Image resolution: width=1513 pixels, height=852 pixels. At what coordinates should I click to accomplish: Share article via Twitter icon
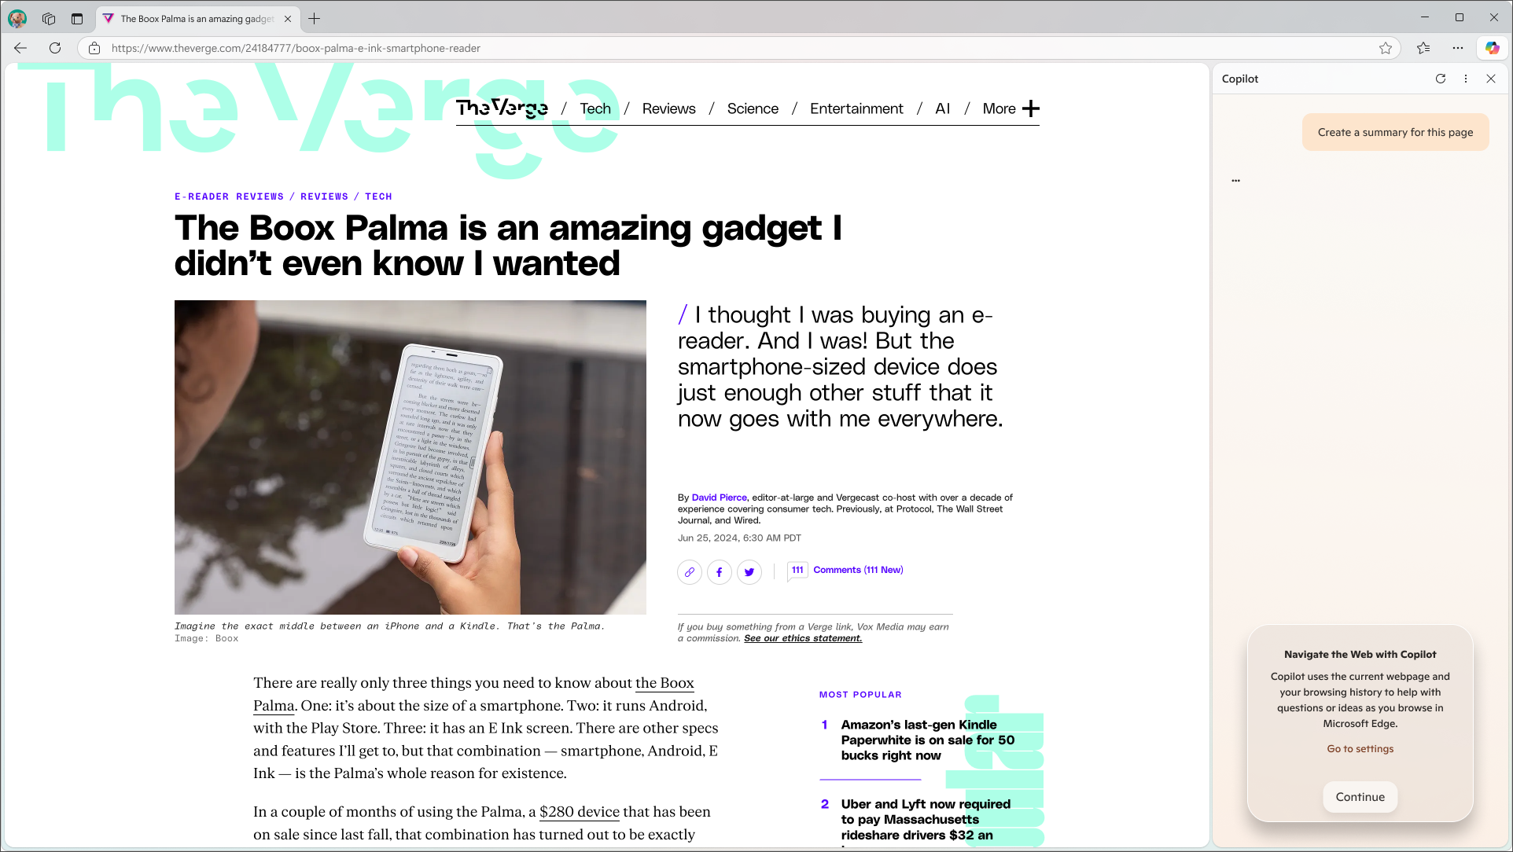point(749,572)
